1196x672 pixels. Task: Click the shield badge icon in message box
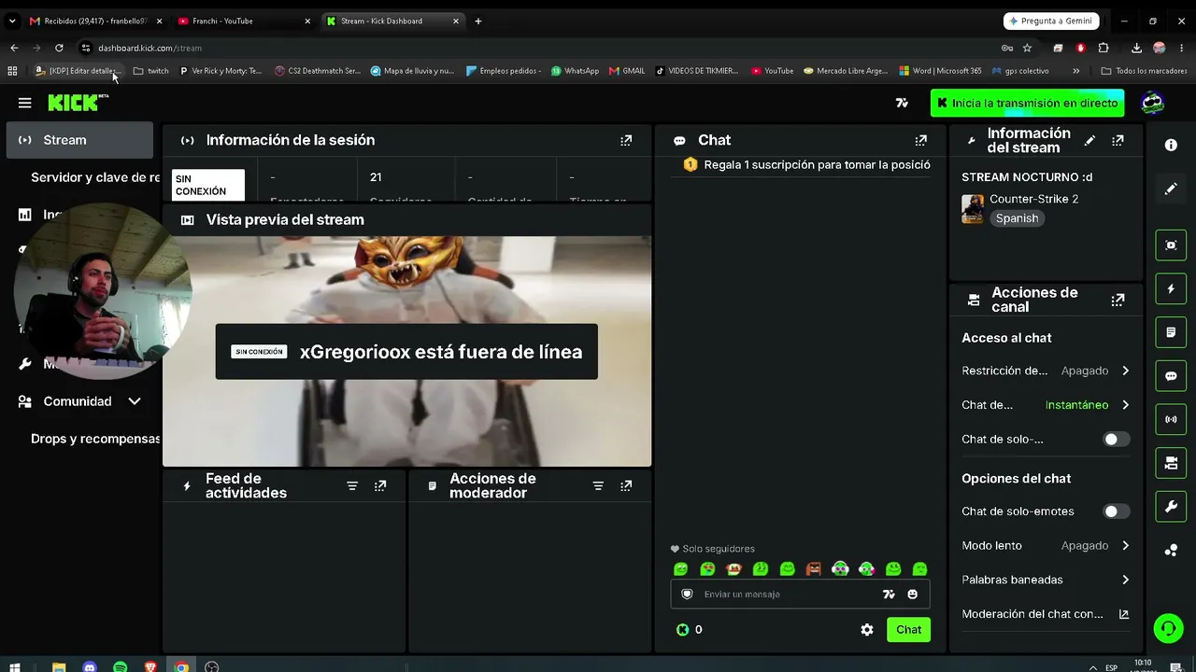coord(687,595)
